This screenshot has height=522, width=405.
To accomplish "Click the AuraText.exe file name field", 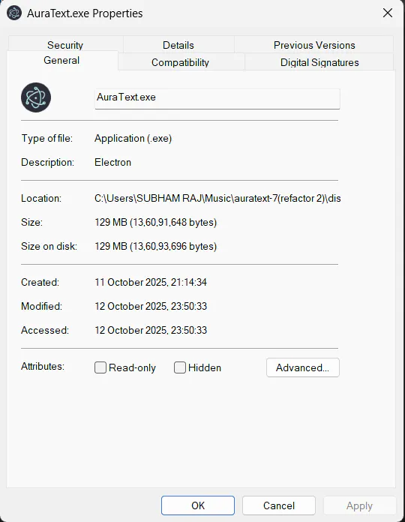I will point(217,98).
